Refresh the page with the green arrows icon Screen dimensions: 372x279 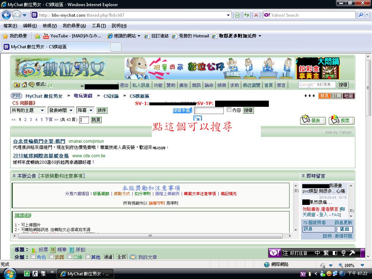[x=247, y=15]
